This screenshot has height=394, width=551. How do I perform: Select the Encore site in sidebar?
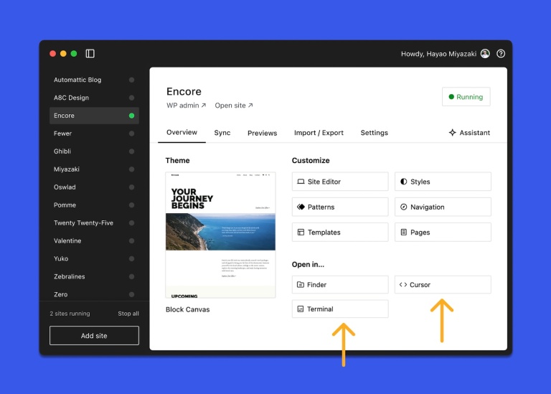point(94,116)
